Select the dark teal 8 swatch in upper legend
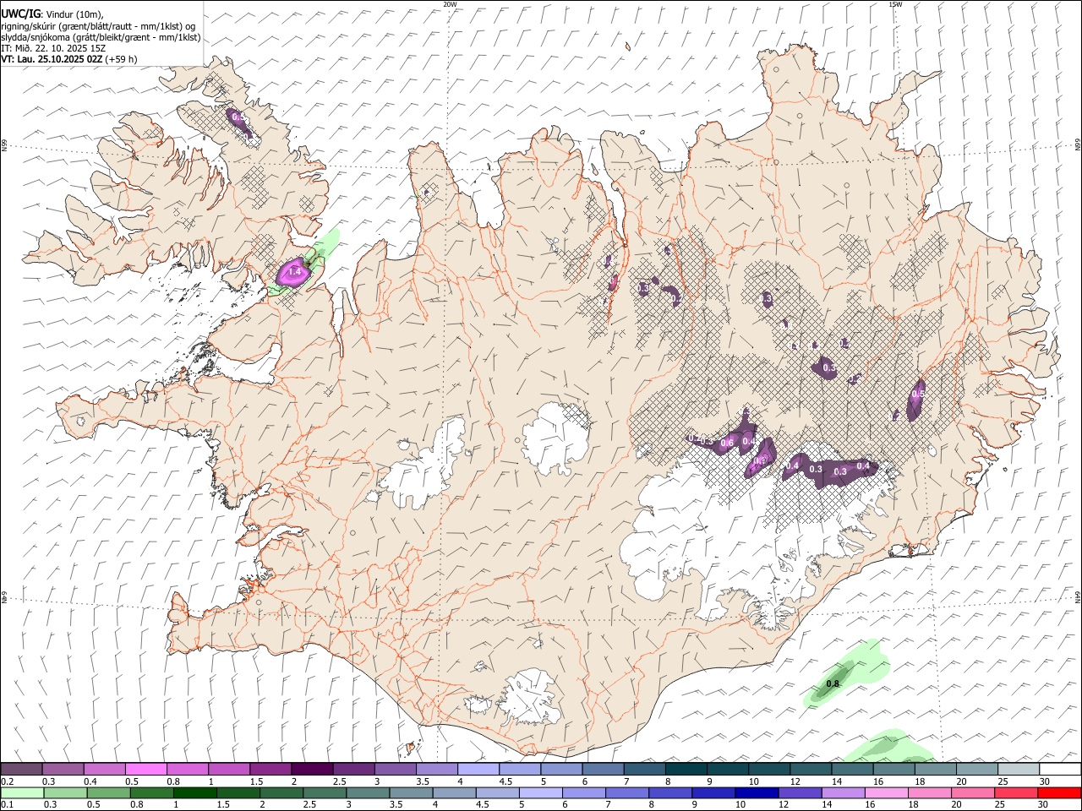The width and height of the screenshot is (1082, 811). tap(686, 770)
